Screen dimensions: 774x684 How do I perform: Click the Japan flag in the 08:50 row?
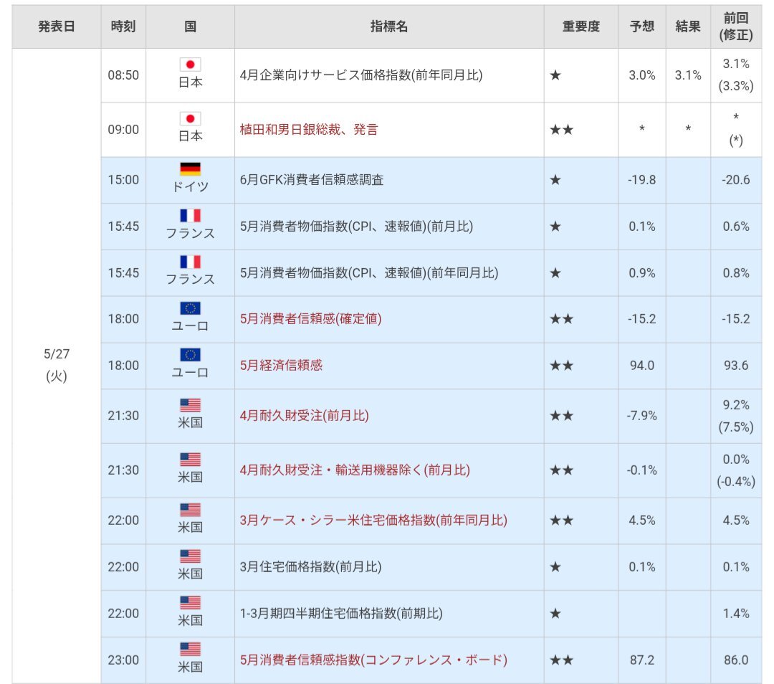pyautogui.click(x=190, y=65)
